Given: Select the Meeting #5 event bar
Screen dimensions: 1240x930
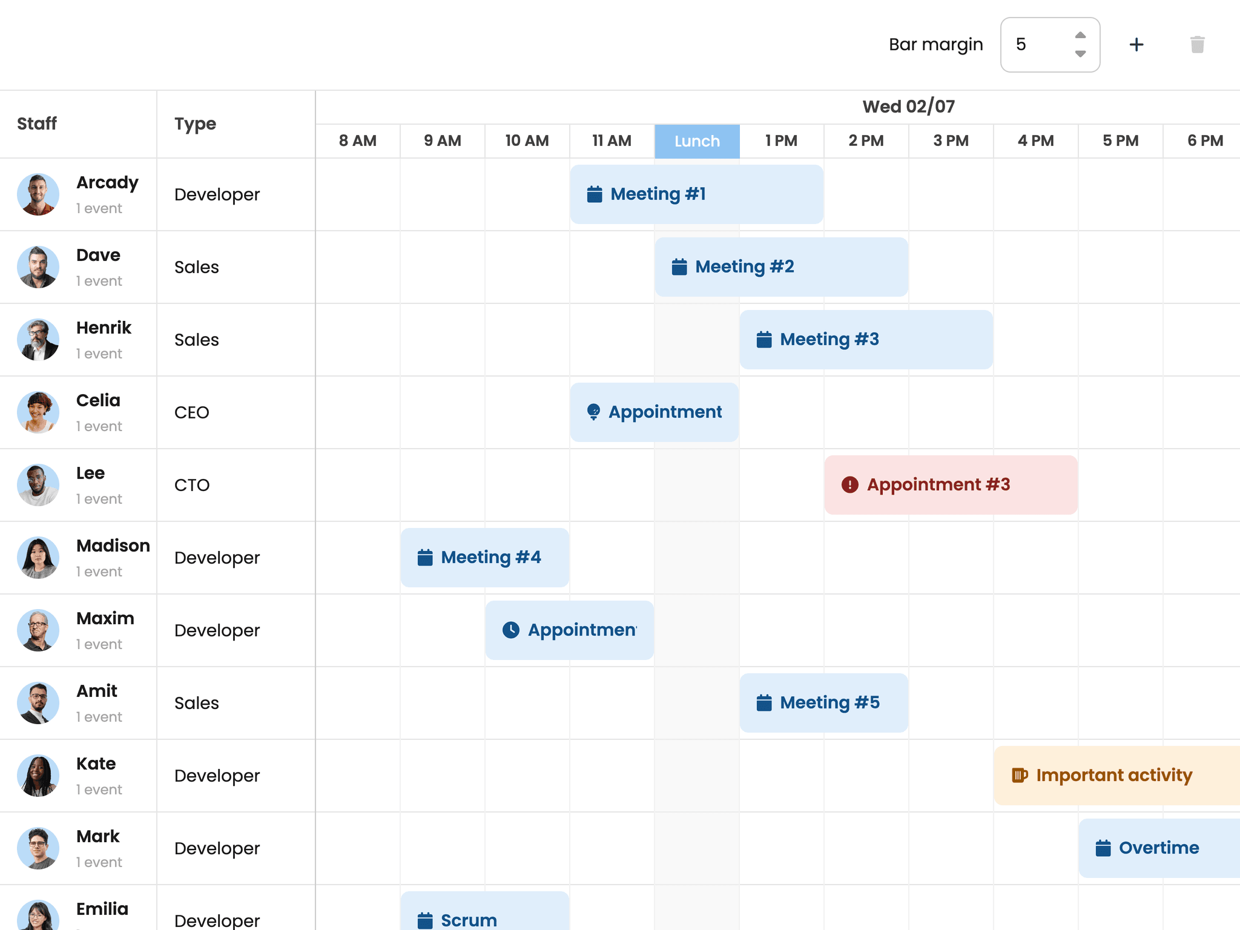Looking at the screenshot, I should coord(823,702).
